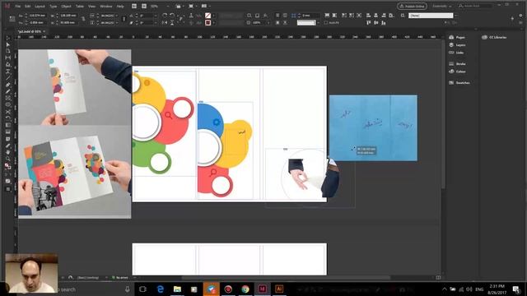Click the X position input field
527x296 pixels.
coord(37,16)
